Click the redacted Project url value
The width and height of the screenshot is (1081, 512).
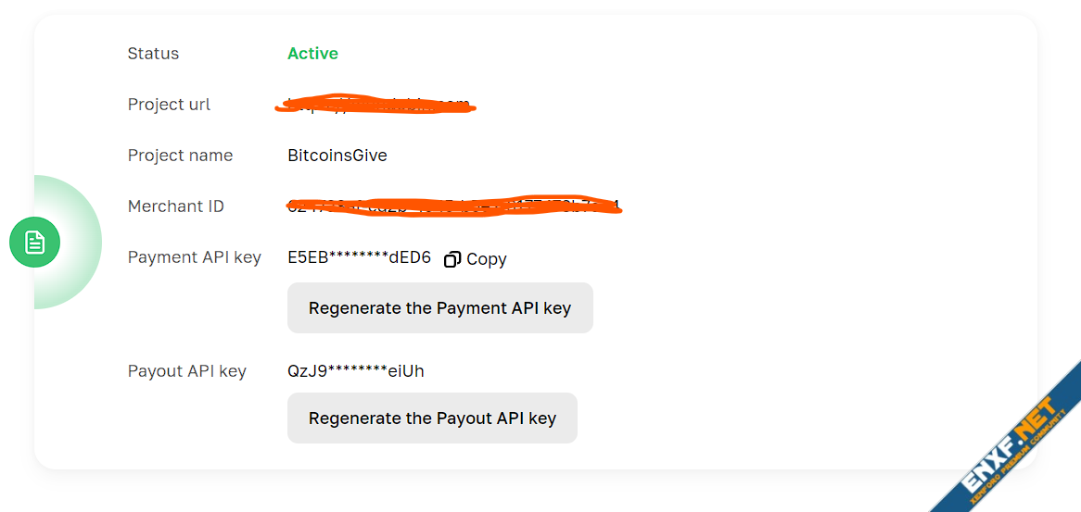point(375,105)
